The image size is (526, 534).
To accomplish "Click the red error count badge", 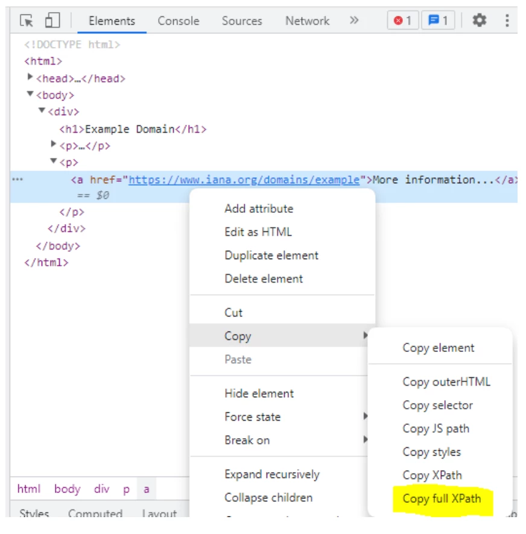I will (x=402, y=20).
